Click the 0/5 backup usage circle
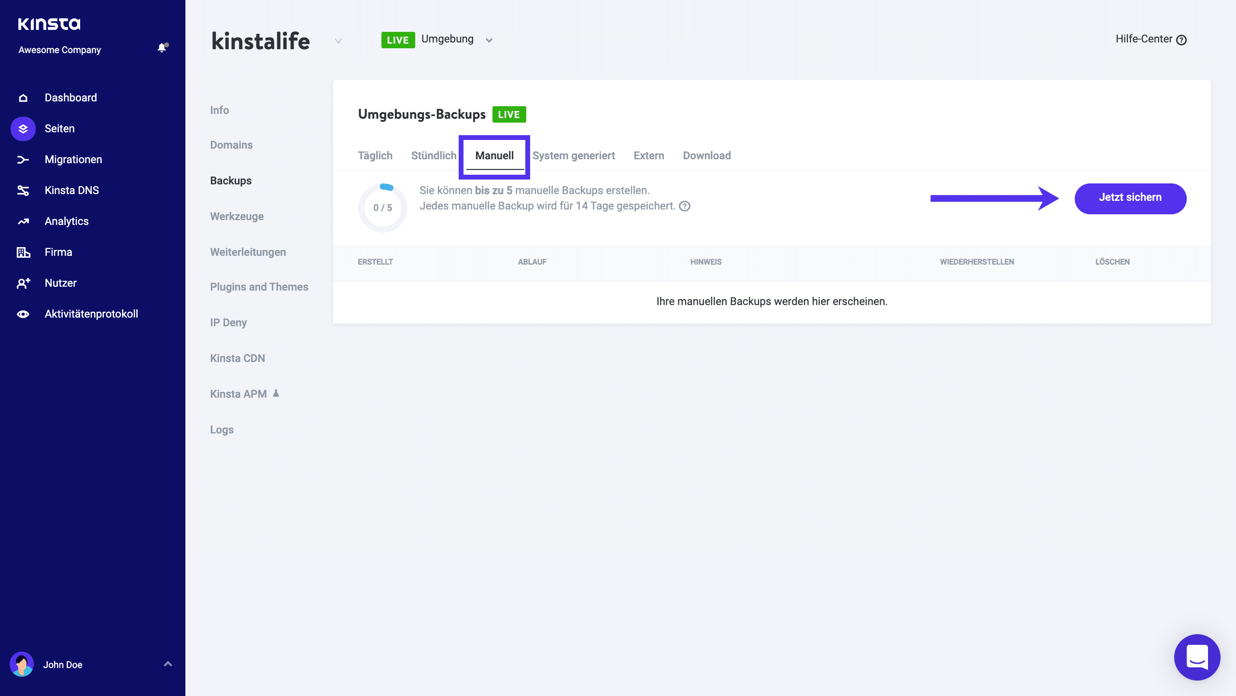The width and height of the screenshot is (1236, 696). [x=383, y=208]
